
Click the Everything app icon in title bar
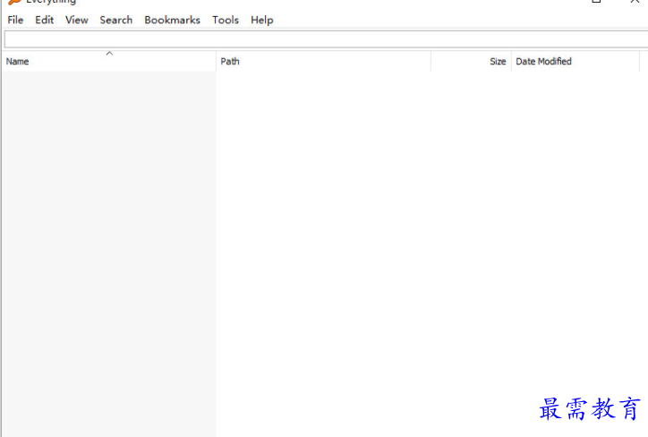pyautogui.click(x=13, y=2)
